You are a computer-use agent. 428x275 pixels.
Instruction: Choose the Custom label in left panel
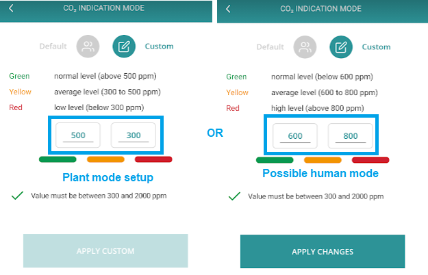(159, 47)
